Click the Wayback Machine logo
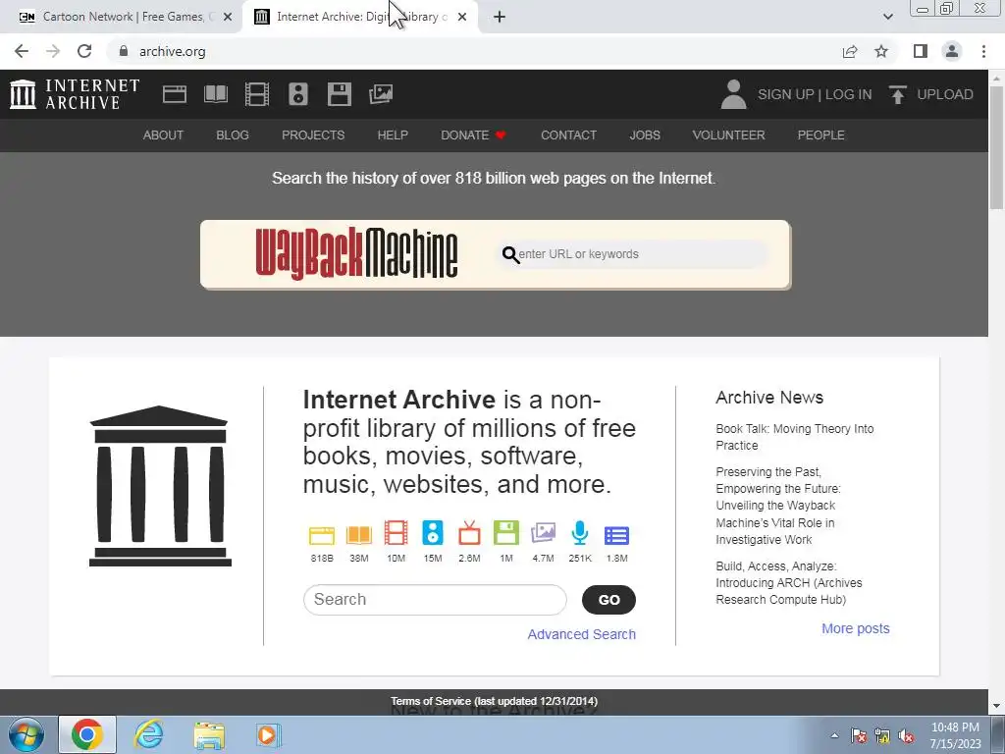 (356, 254)
